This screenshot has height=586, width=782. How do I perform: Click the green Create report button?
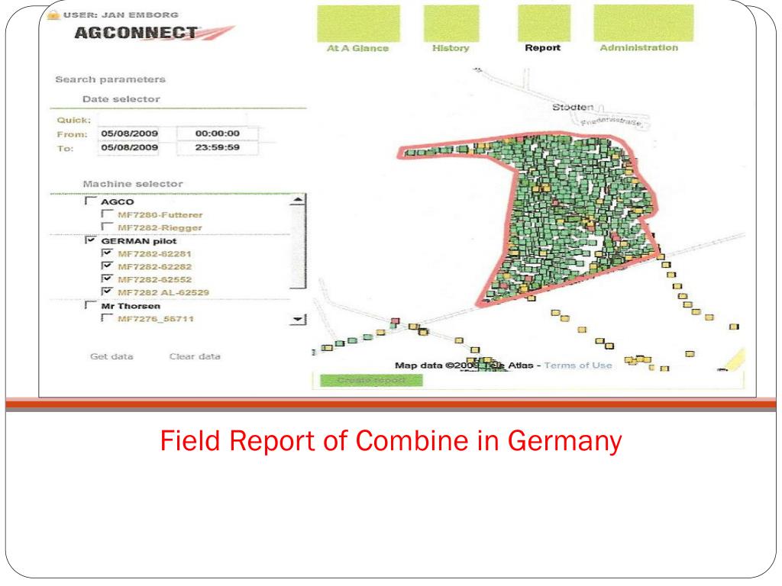(372, 380)
